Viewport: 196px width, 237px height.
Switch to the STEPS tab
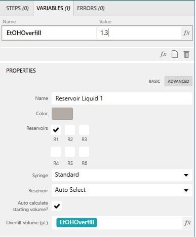click(x=17, y=8)
